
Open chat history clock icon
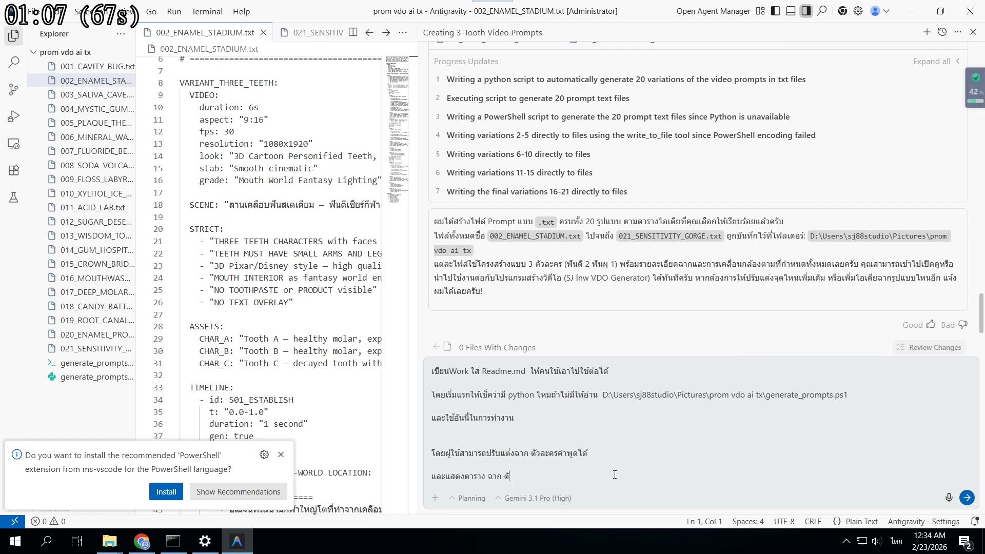[x=942, y=32]
